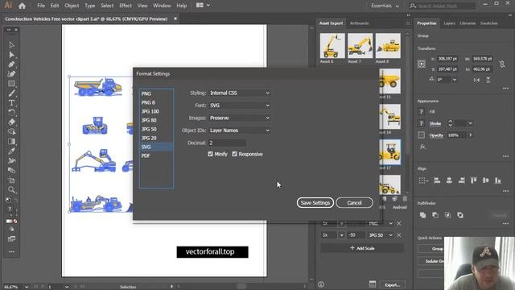Open the arrange documents dropdown in menu bar

(x=203, y=6)
